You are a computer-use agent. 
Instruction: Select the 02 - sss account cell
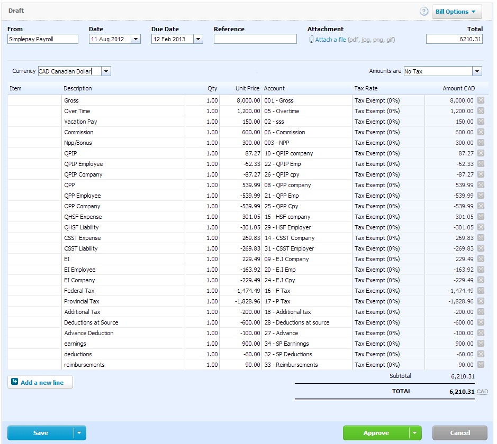point(307,122)
